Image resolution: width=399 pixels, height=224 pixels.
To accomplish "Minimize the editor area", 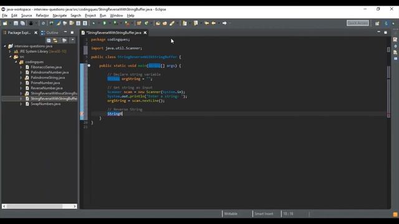I will click(378, 32).
